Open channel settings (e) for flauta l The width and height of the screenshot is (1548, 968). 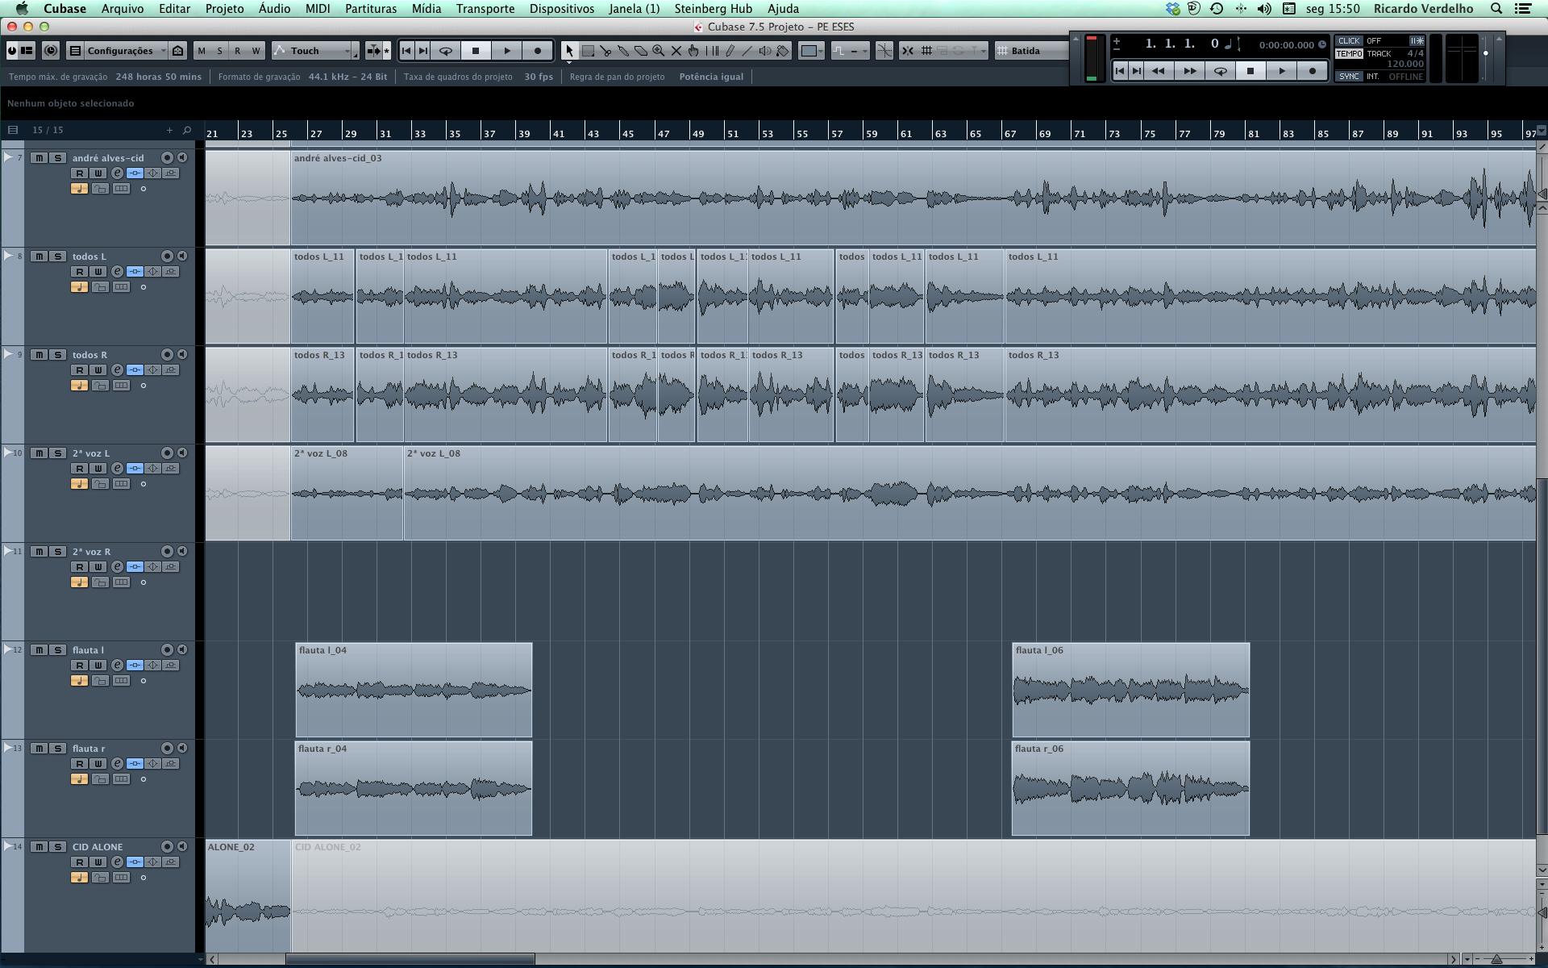117,665
